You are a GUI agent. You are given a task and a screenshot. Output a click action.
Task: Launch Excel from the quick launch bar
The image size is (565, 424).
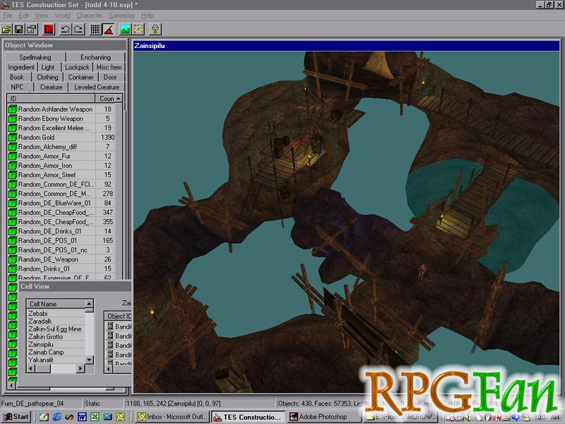(x=95, y=417)
